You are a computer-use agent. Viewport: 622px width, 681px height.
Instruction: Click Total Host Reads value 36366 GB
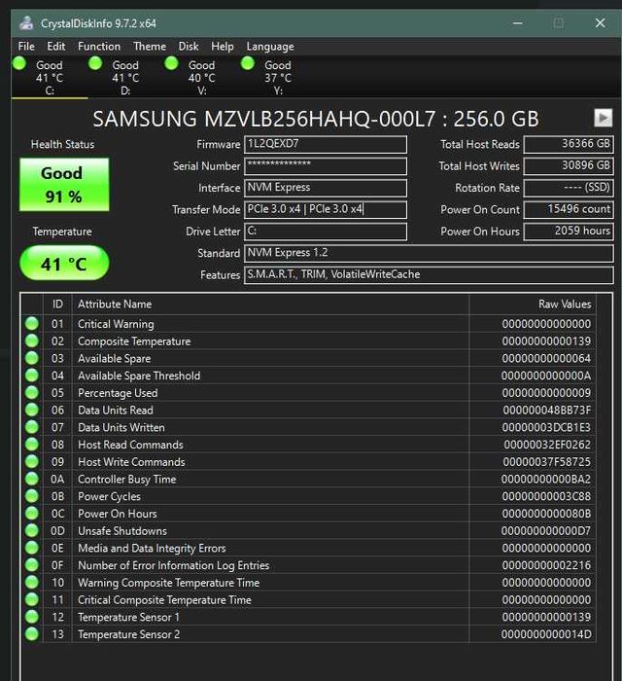click(569, 144)
